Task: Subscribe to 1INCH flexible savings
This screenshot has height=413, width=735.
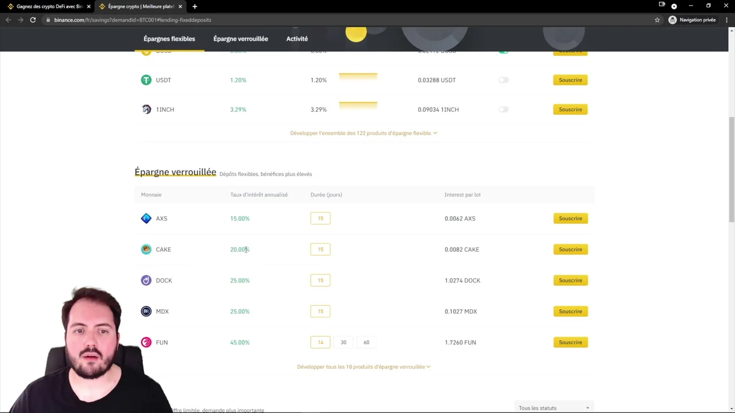Action: [570, 109]
